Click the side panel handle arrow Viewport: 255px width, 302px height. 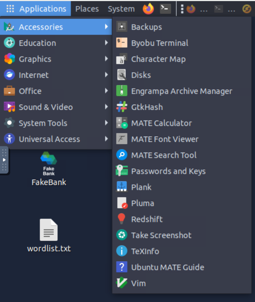[x=4, y=160]
